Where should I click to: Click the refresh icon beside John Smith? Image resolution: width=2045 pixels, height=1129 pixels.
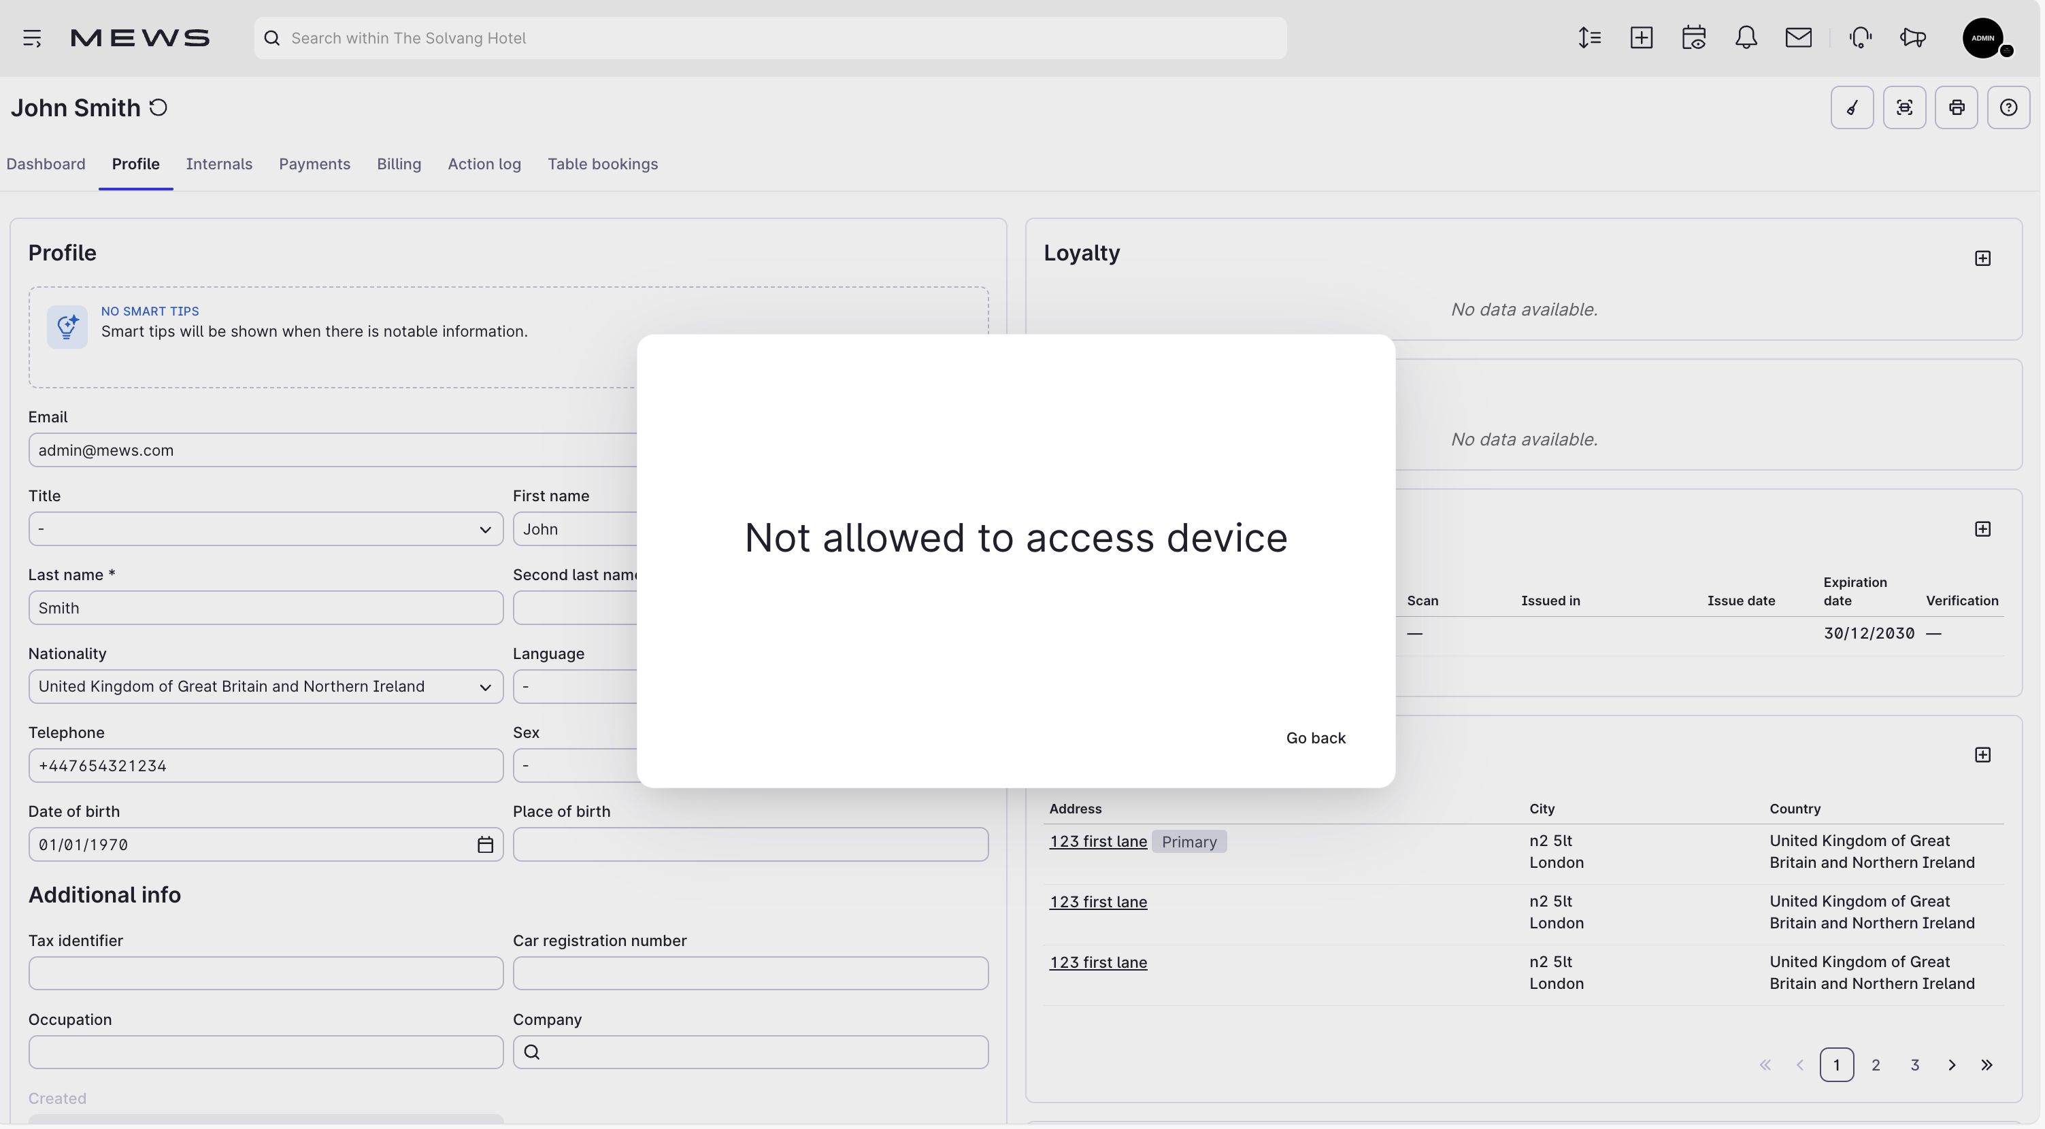158,107
